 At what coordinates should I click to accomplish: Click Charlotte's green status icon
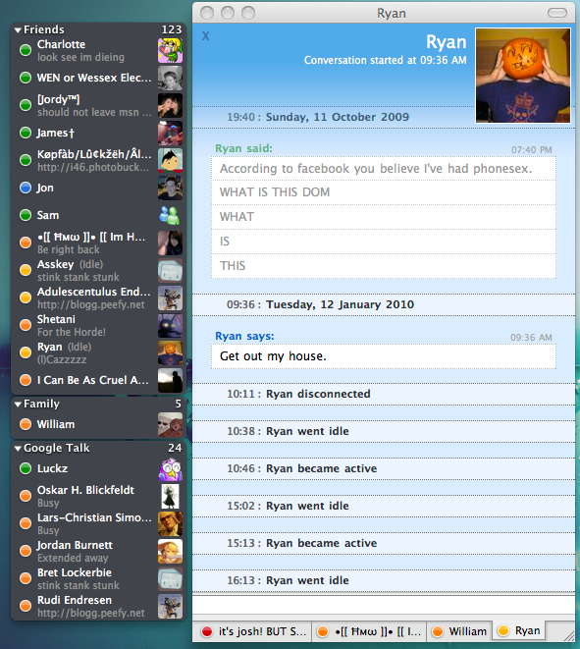point(26,50)
